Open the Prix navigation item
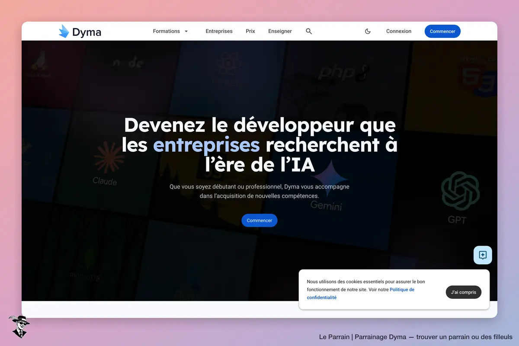The width and height of the screenshot is (519, 346). point(250,31)
